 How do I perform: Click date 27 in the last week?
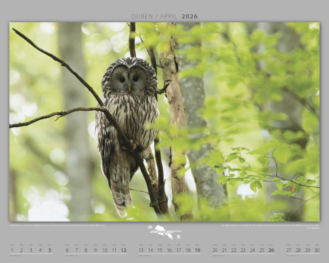coord(289,250)
